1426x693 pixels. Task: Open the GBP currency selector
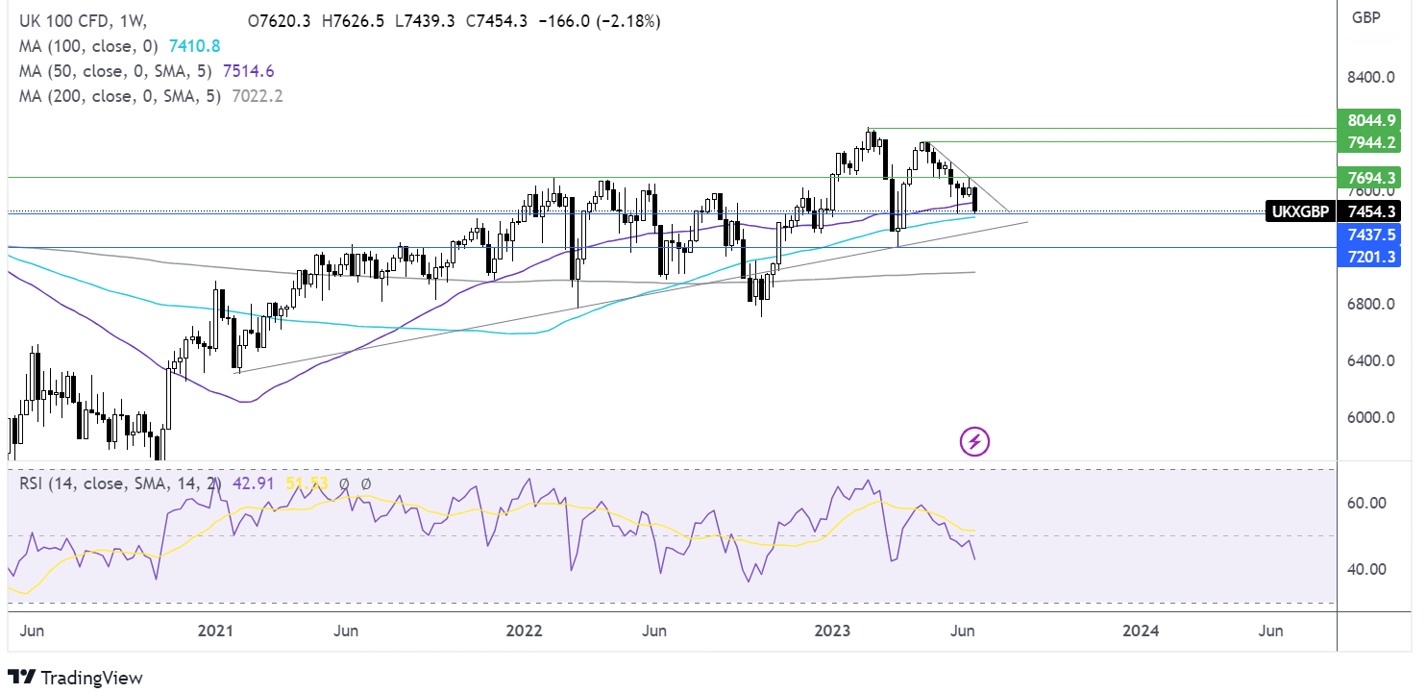[1365, 18]
